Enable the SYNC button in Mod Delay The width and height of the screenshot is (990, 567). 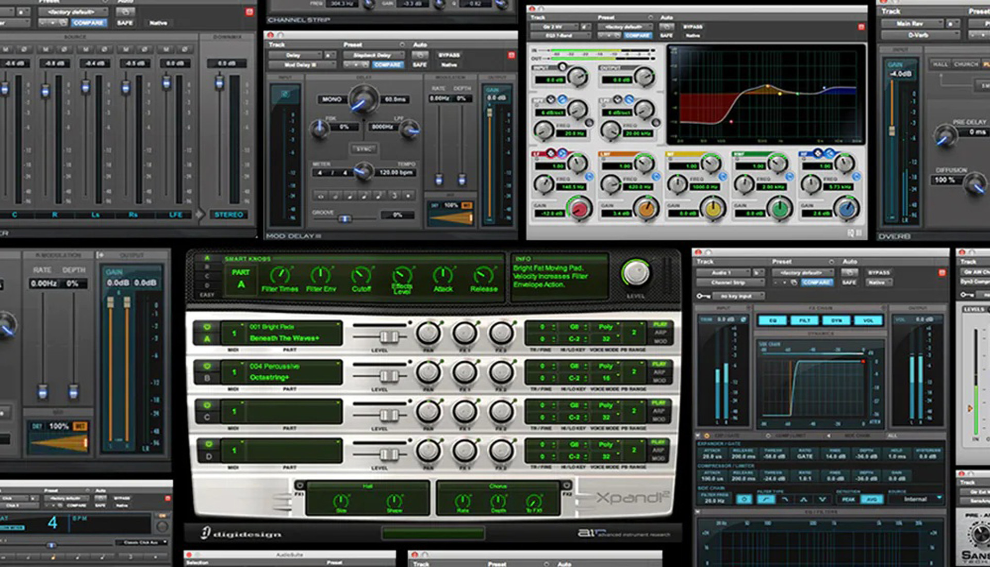coord(364,149)
